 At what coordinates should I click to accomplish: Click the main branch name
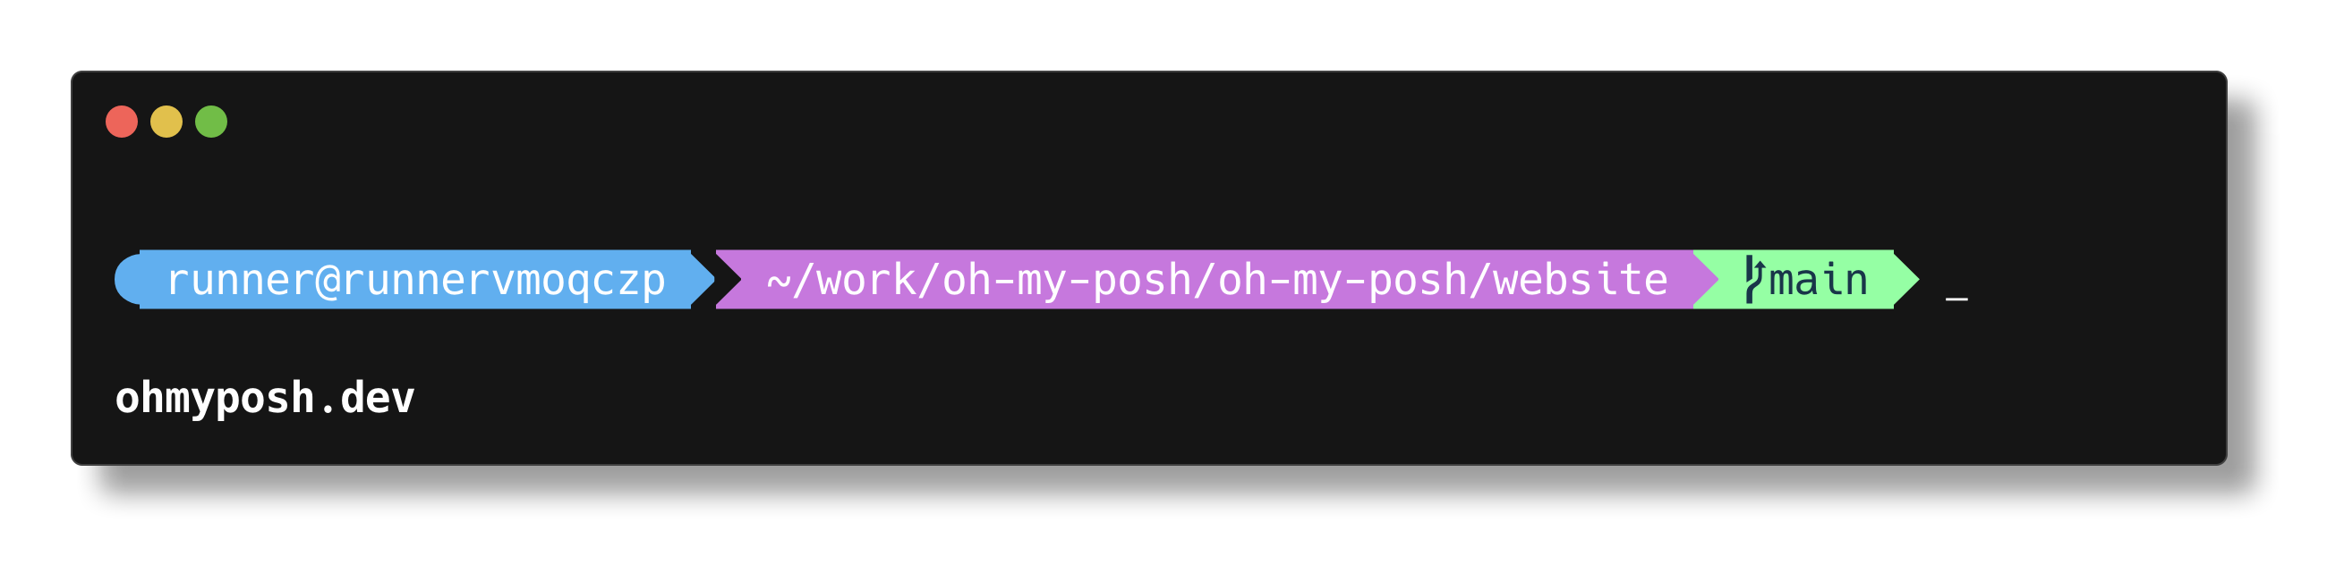point(1819,280)
